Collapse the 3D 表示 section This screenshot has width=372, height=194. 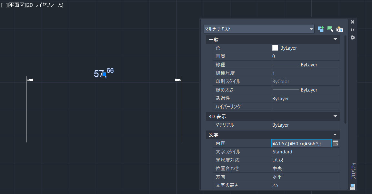pos(335,116)
